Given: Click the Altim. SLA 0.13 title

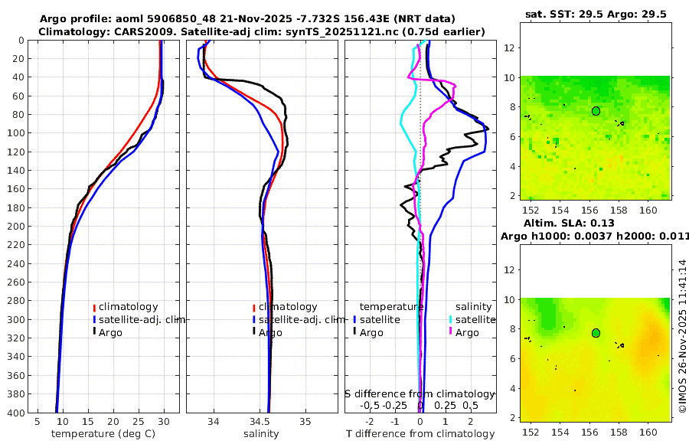Looking at the screenshot, I should (569, 223).
